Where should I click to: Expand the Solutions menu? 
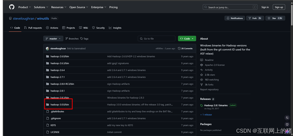[x=41, y=7]
